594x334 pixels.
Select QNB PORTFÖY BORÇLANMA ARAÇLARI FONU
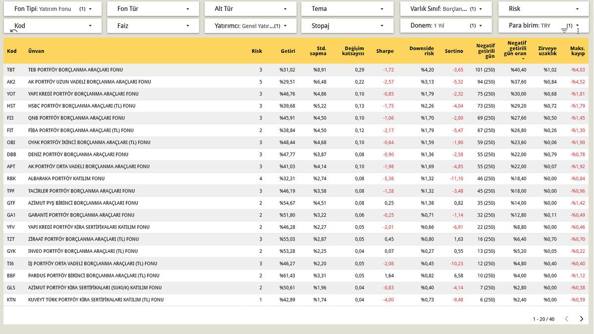point(76,118)
